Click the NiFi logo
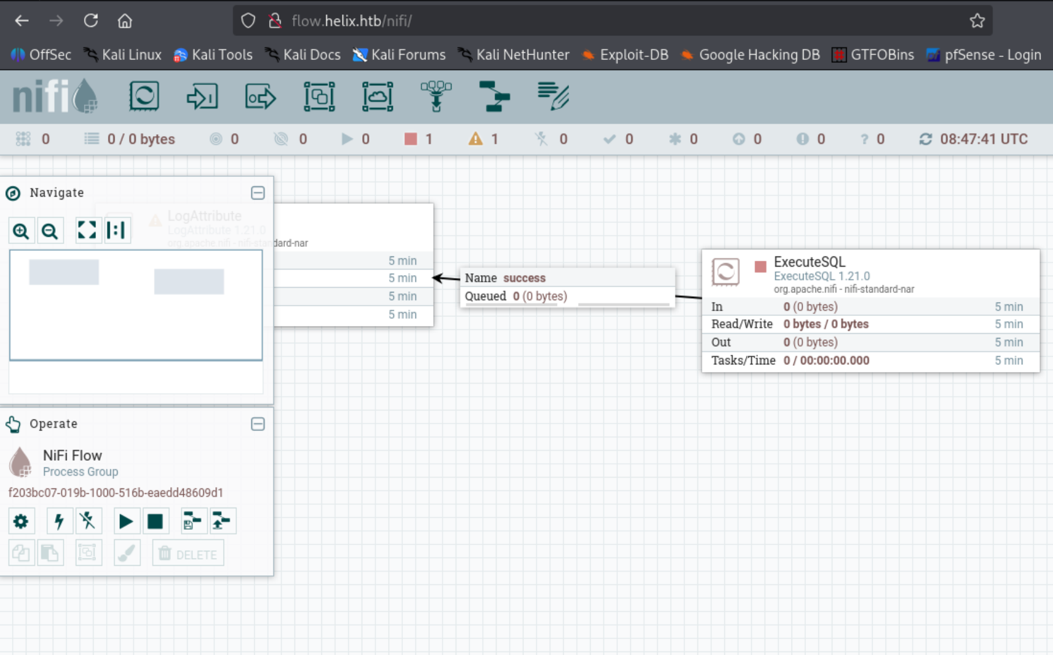This screenshot has height=655, width=1053. [55, 96]
